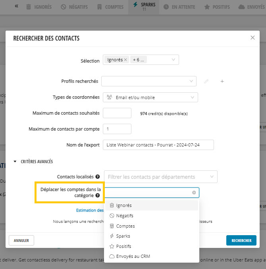Add a new profile with plus icon
Screen dimensions: 266x269
click(222, 81)
